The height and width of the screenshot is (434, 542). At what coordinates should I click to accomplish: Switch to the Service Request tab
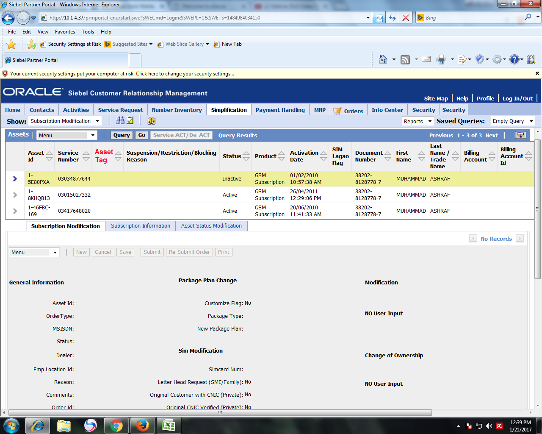(x=121, y=110)
